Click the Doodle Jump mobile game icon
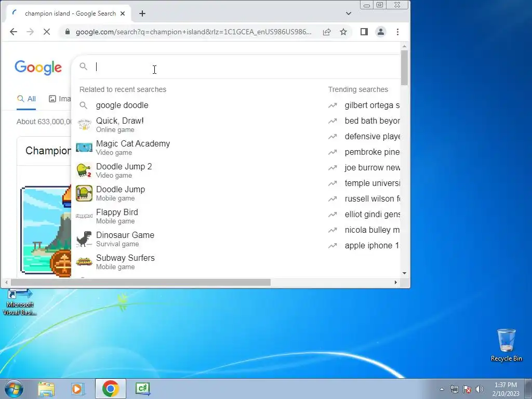 tap(84, 193)
